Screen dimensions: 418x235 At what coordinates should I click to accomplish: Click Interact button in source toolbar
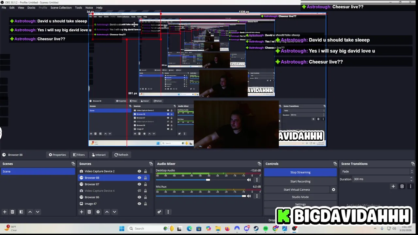click(99, 155)
